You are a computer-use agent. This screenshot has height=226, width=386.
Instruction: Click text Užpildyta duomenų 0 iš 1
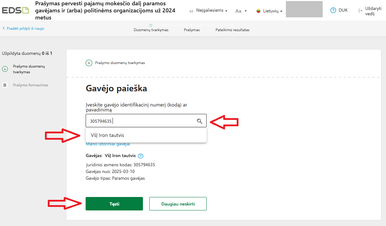tap(27, 53)
